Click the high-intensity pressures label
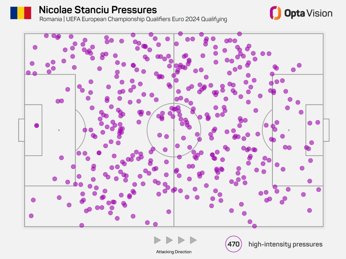The image size is (346, 259). pos(285,244)
